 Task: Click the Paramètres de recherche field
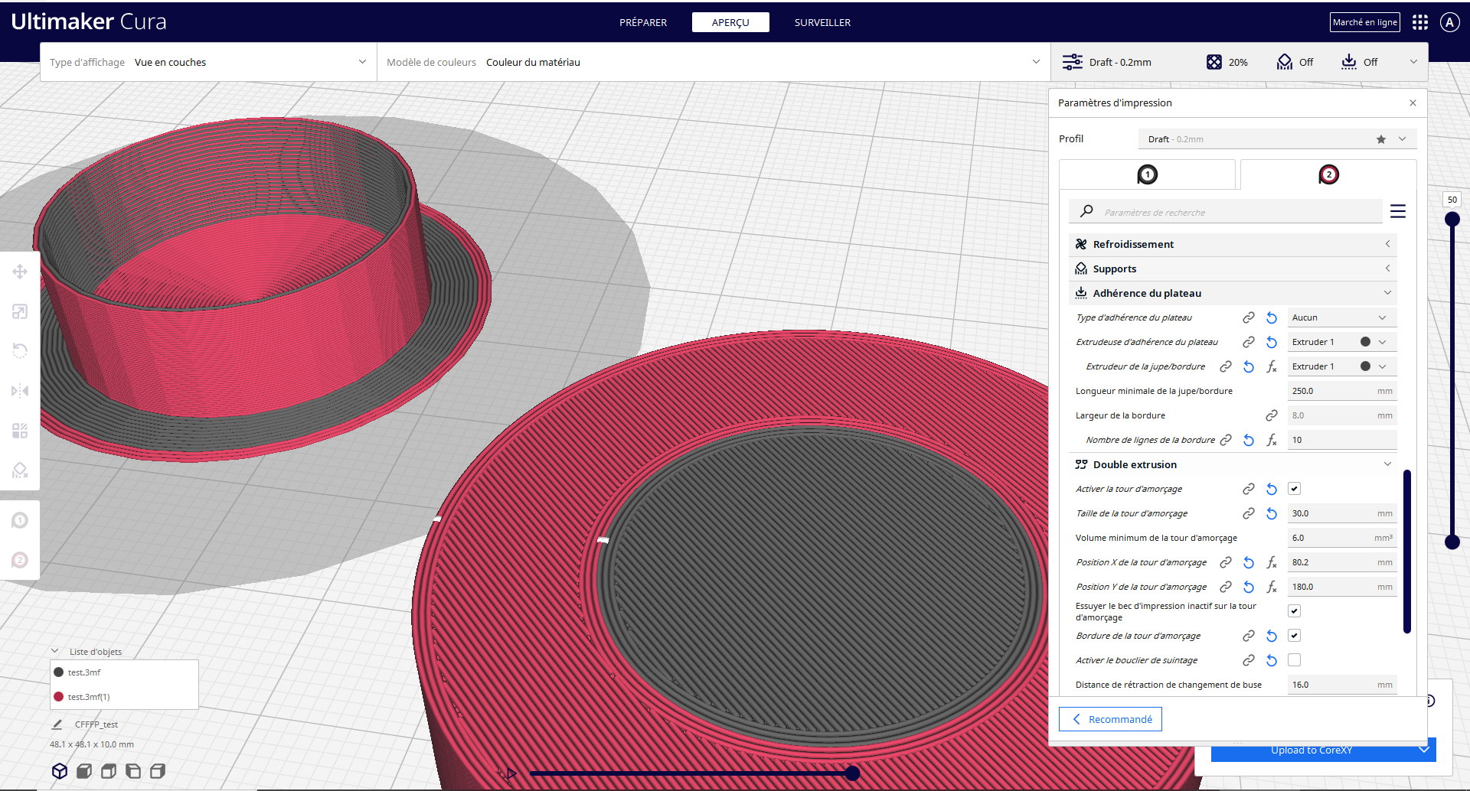[x=1226, y=212]
